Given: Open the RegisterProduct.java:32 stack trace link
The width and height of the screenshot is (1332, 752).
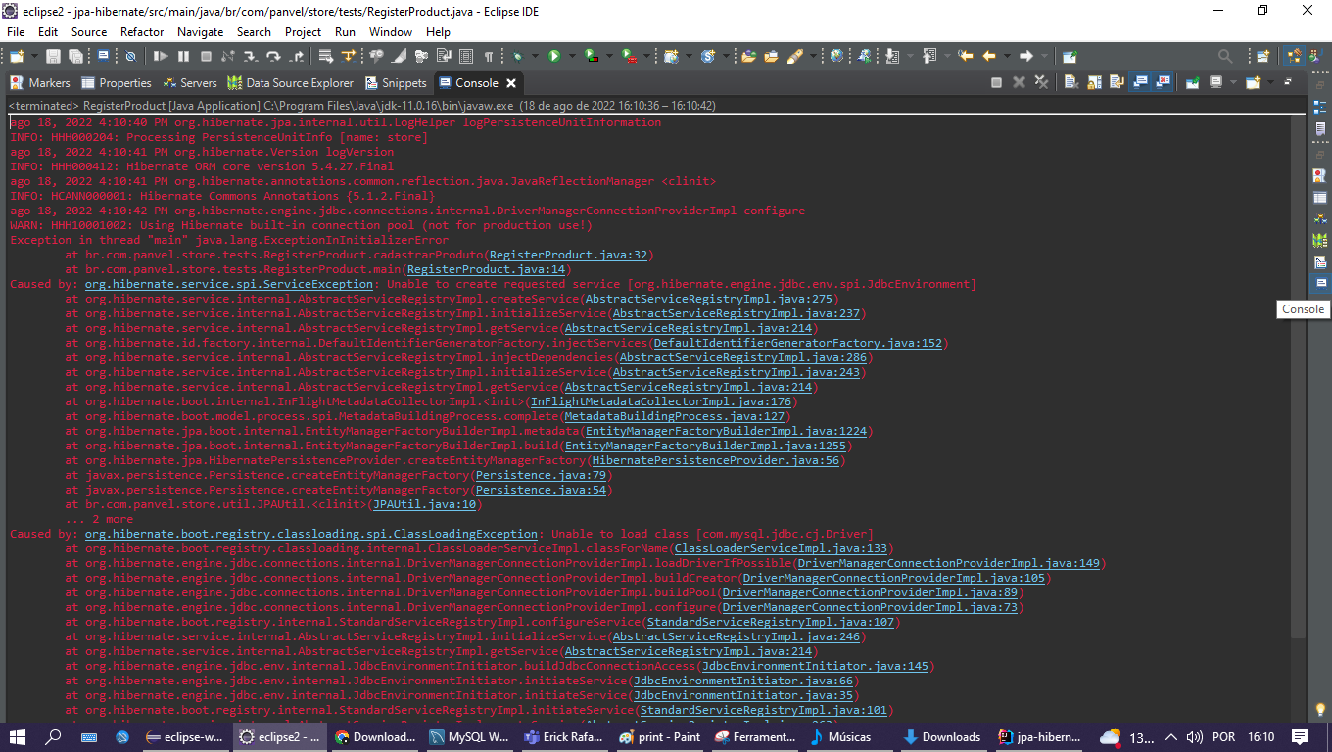Looking at the screenshot, I should (x=569, y=255).
